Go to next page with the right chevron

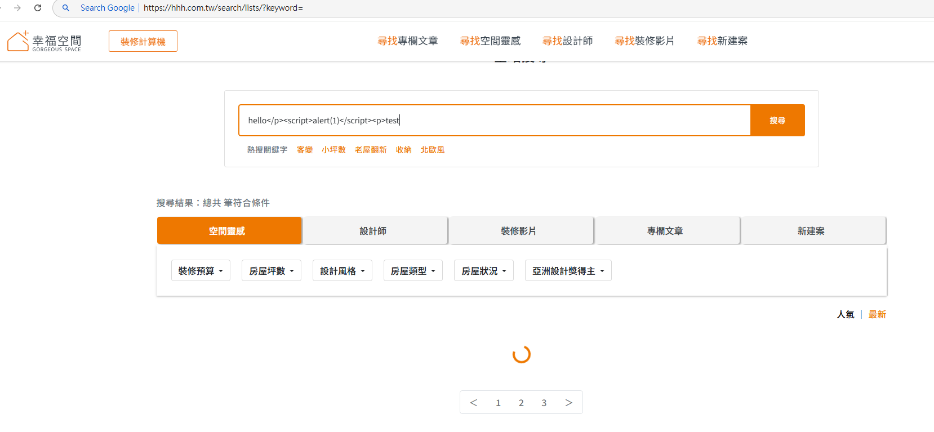coord(568,403)
